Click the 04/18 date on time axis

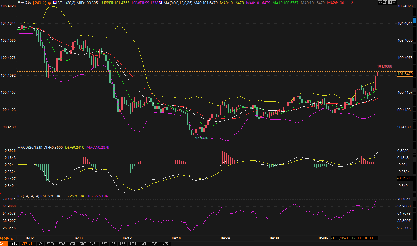(176, 238)
